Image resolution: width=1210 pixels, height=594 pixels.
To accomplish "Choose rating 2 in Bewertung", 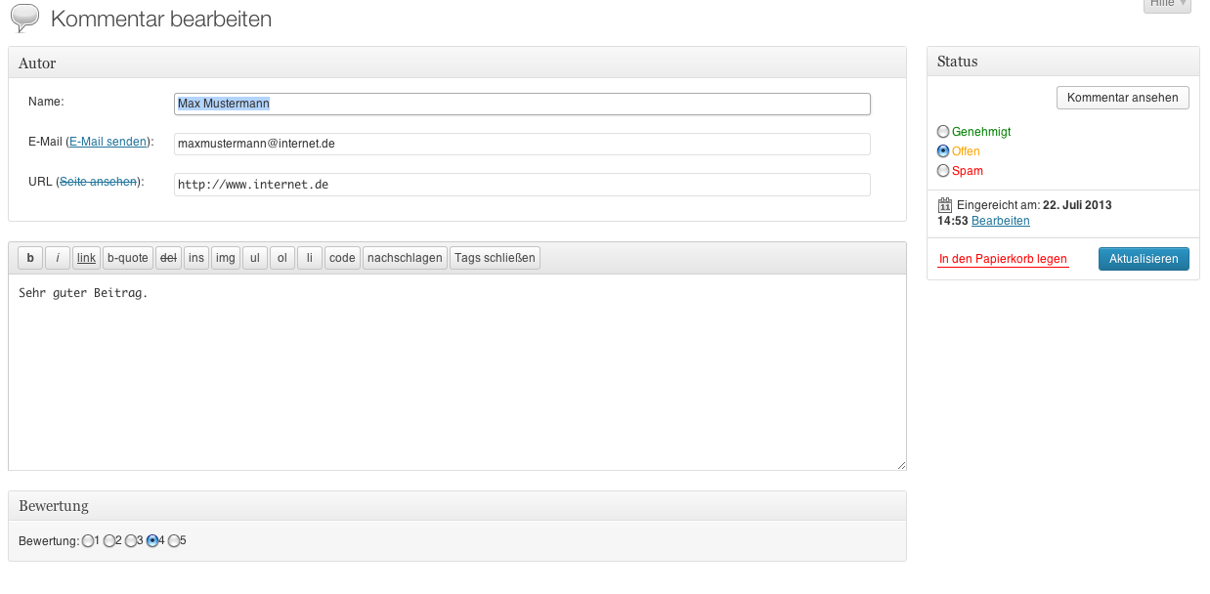I will pyautogui.click(x=109, y=540).
